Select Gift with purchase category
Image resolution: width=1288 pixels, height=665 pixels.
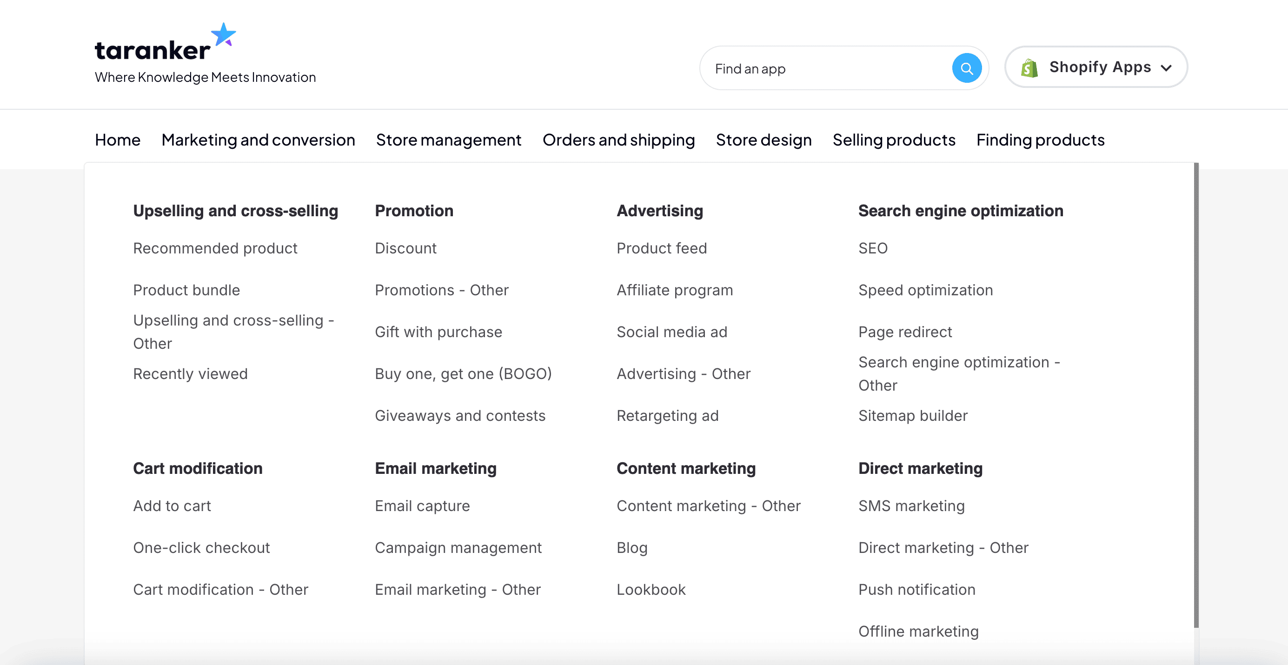tap(438, 332)
